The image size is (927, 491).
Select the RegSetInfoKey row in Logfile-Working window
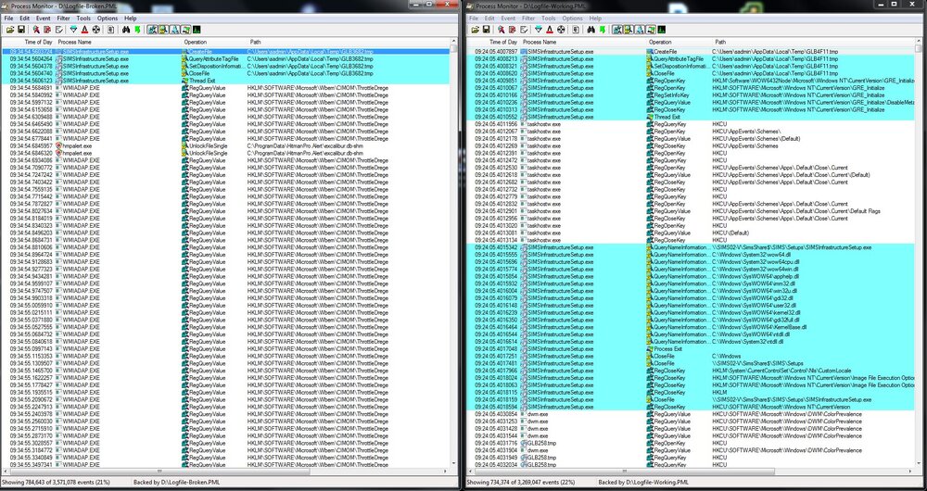[691, 95]
